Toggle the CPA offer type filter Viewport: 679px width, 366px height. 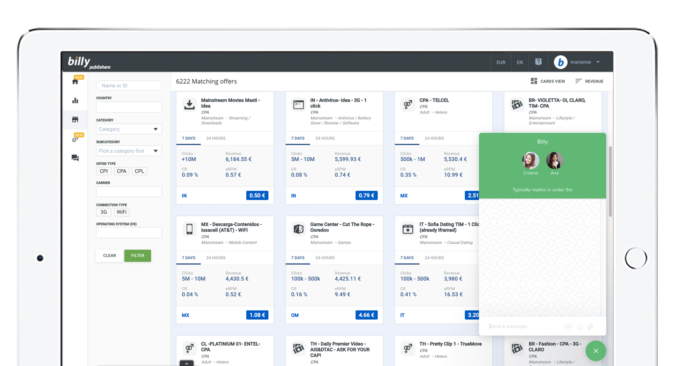pos(122,171)
